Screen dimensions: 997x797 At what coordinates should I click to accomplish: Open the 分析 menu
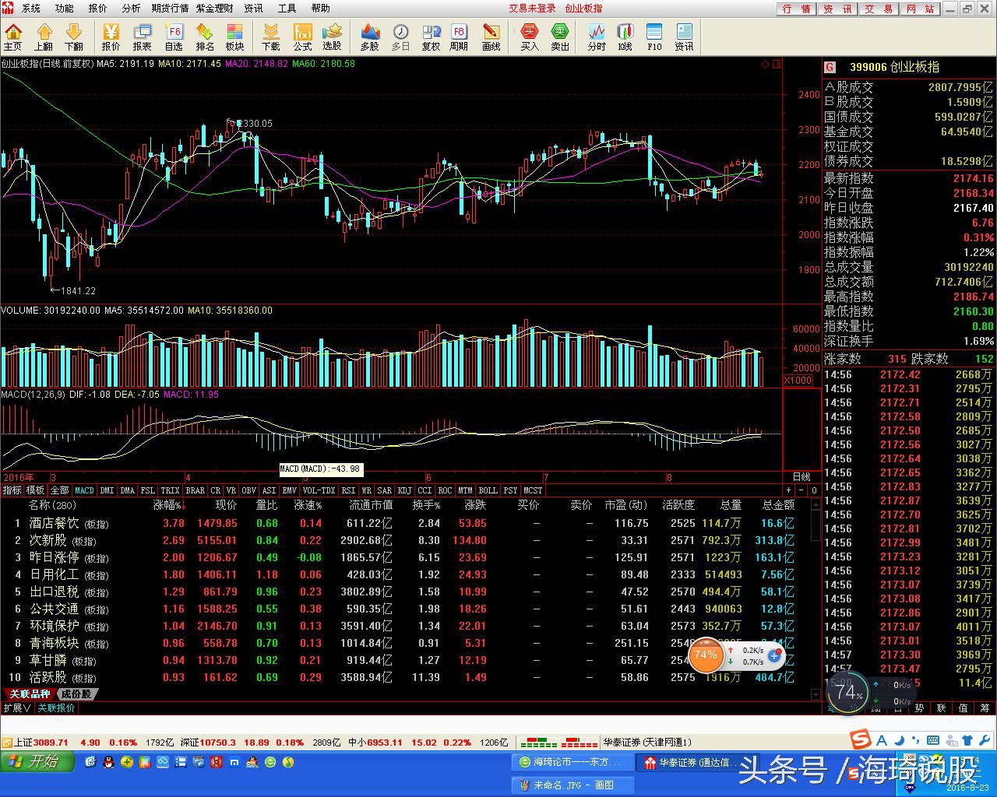coord(131,9)
